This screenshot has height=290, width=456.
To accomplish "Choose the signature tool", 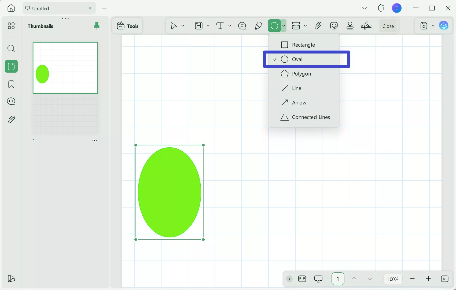I will [366, 26].
